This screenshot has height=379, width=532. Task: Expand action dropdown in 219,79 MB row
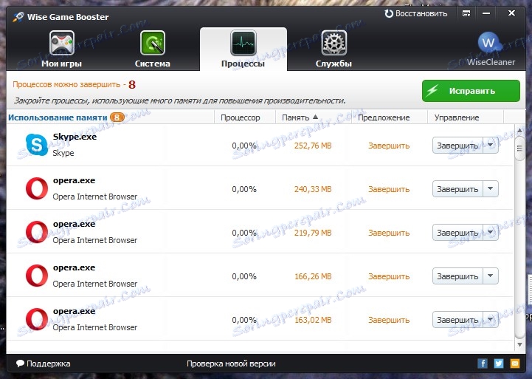(490, 233)
